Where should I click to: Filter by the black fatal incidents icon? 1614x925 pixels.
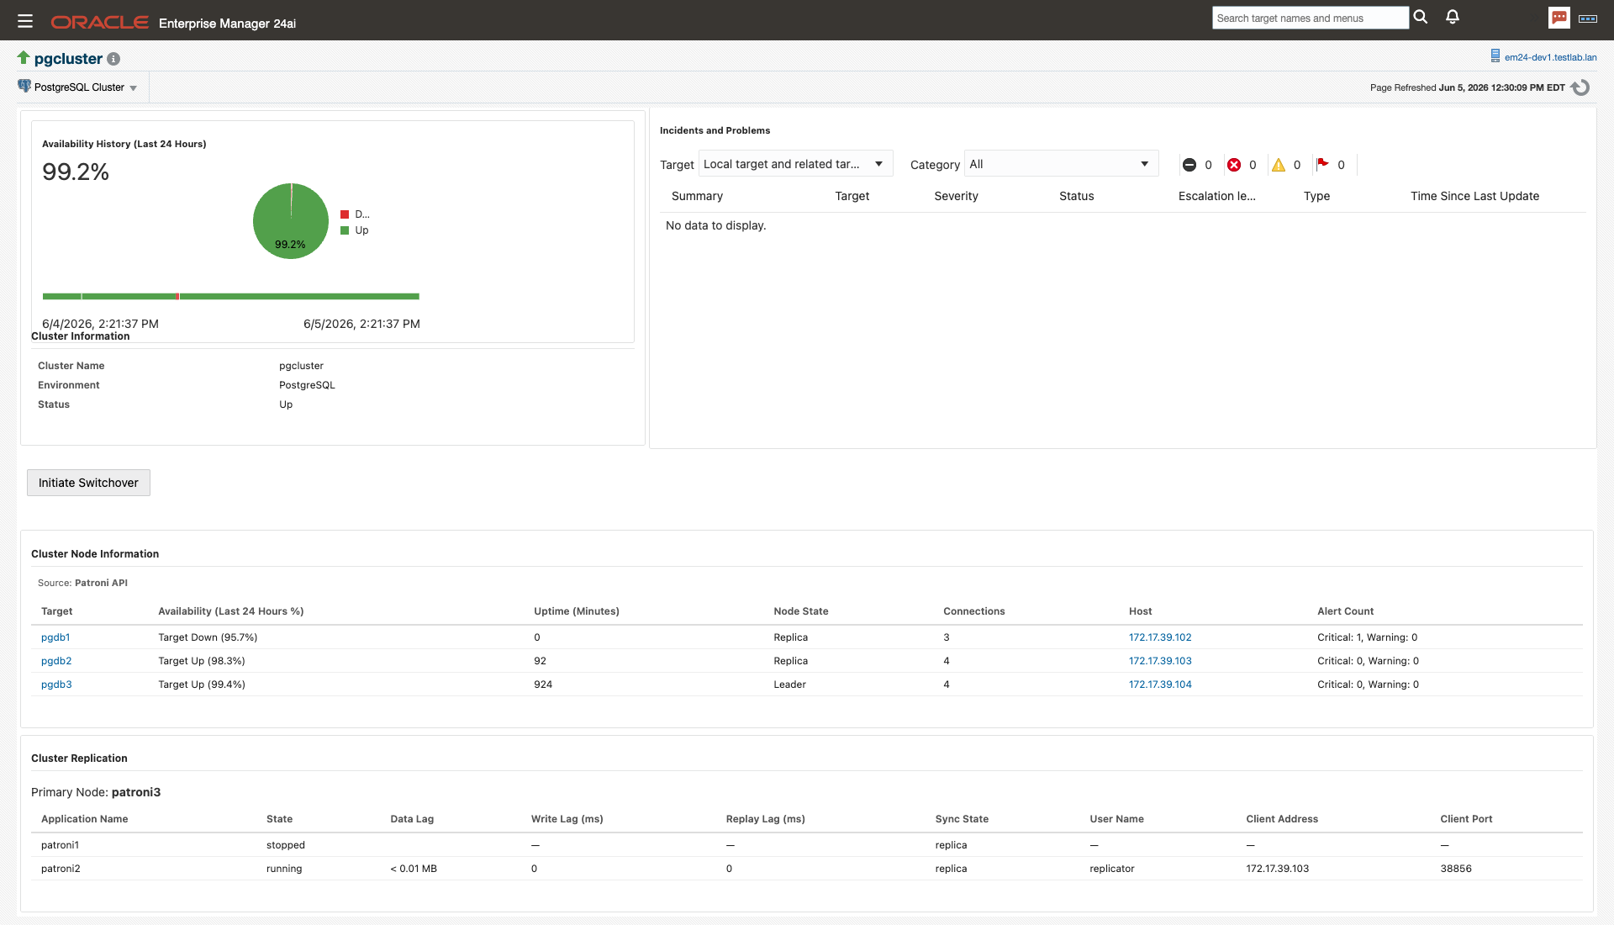coord(1189,165)
